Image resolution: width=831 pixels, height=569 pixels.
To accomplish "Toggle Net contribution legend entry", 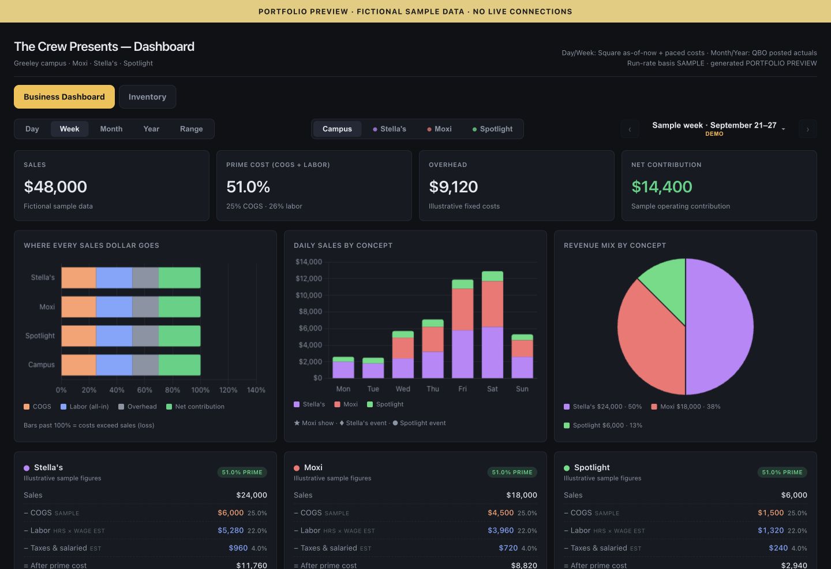I will 195,407.
